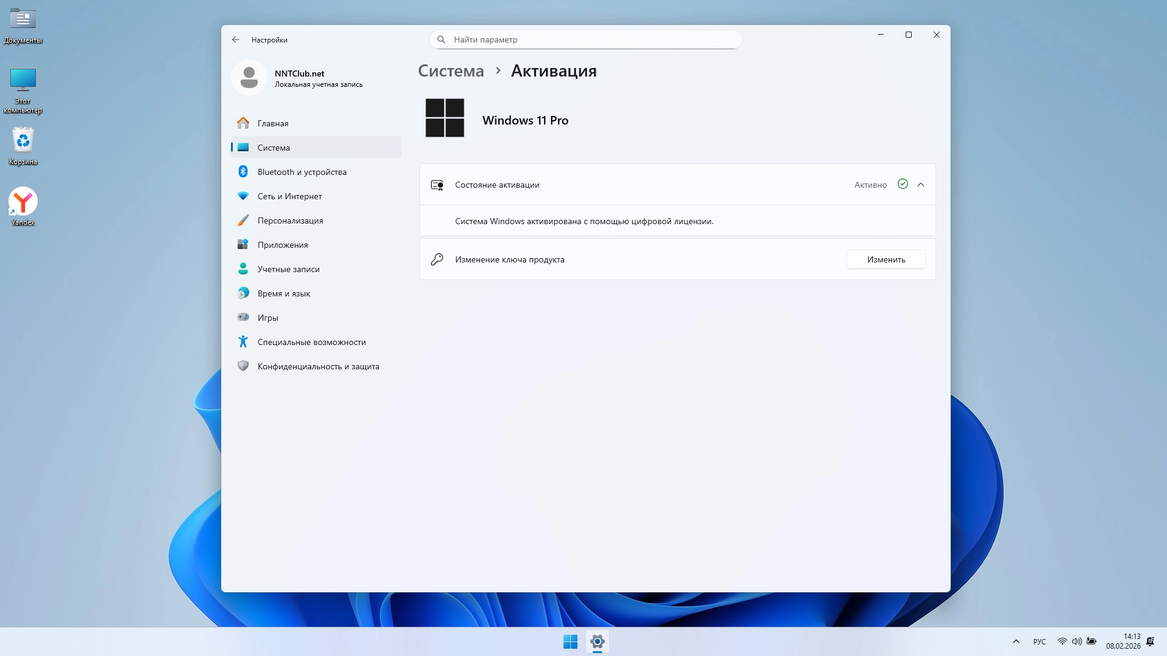
Task: Open the Персонализация brush icon section
Action: (290, 220)
